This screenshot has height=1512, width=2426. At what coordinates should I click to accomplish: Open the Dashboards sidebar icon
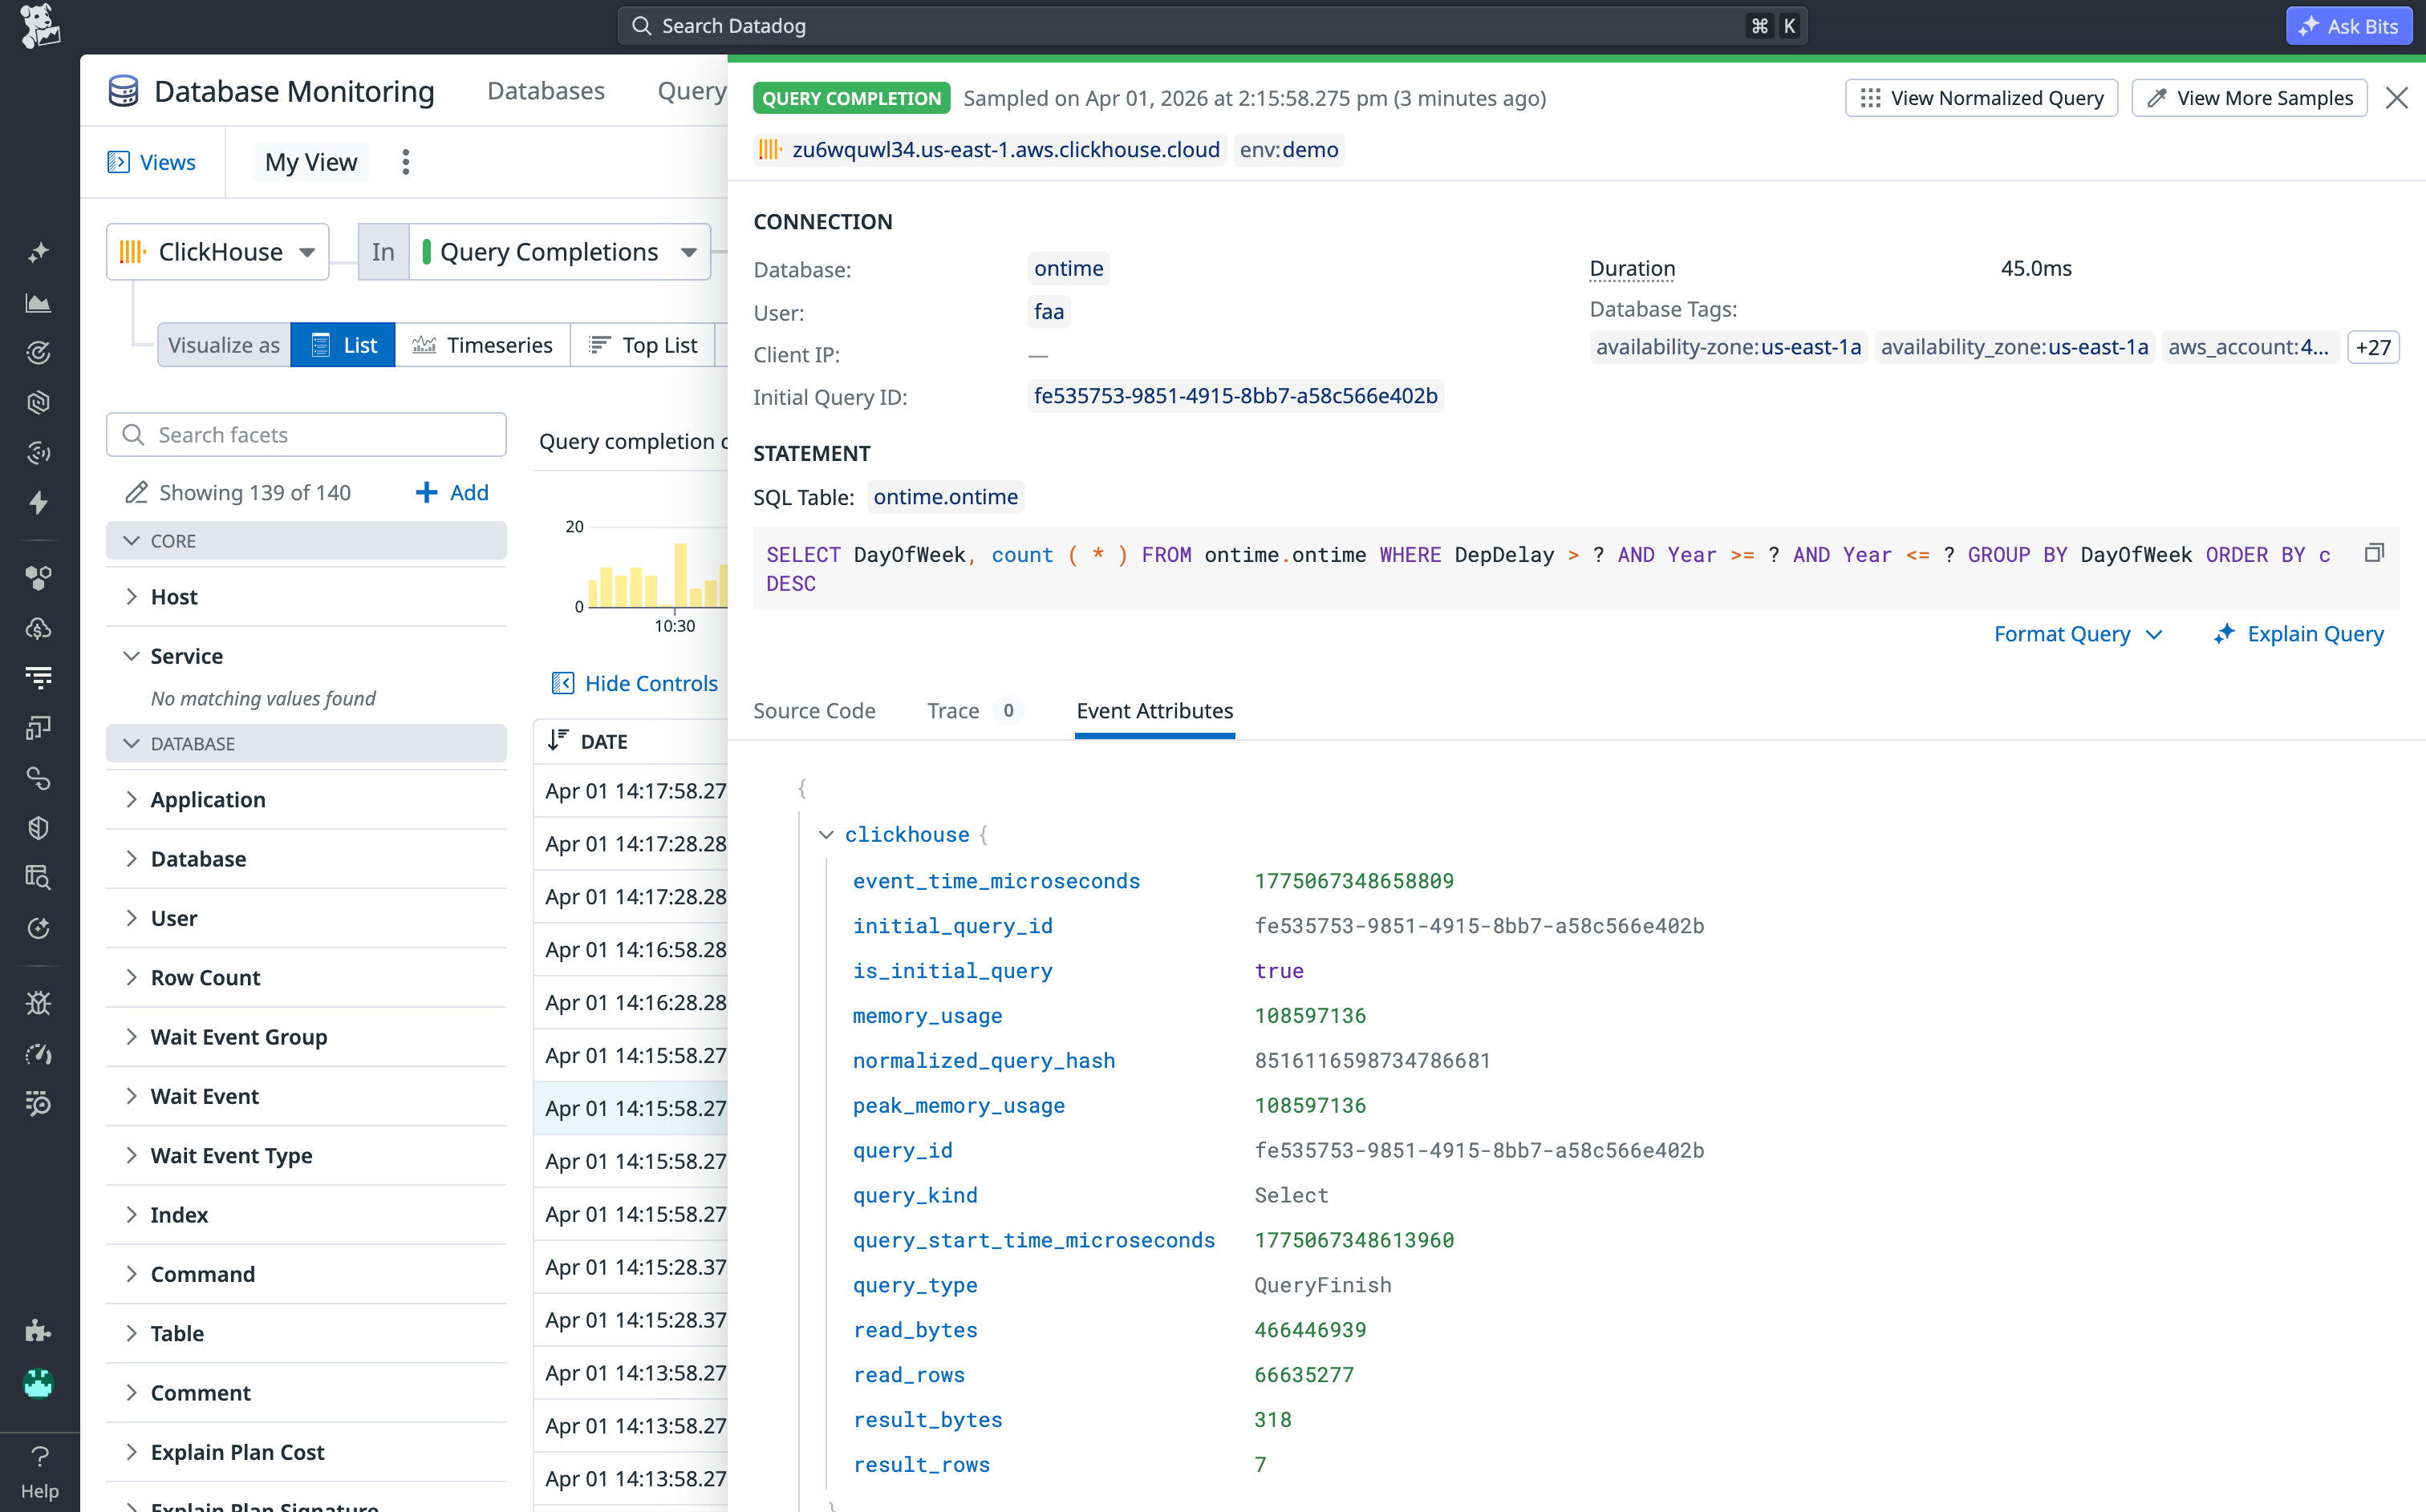[x=39, y=302]
